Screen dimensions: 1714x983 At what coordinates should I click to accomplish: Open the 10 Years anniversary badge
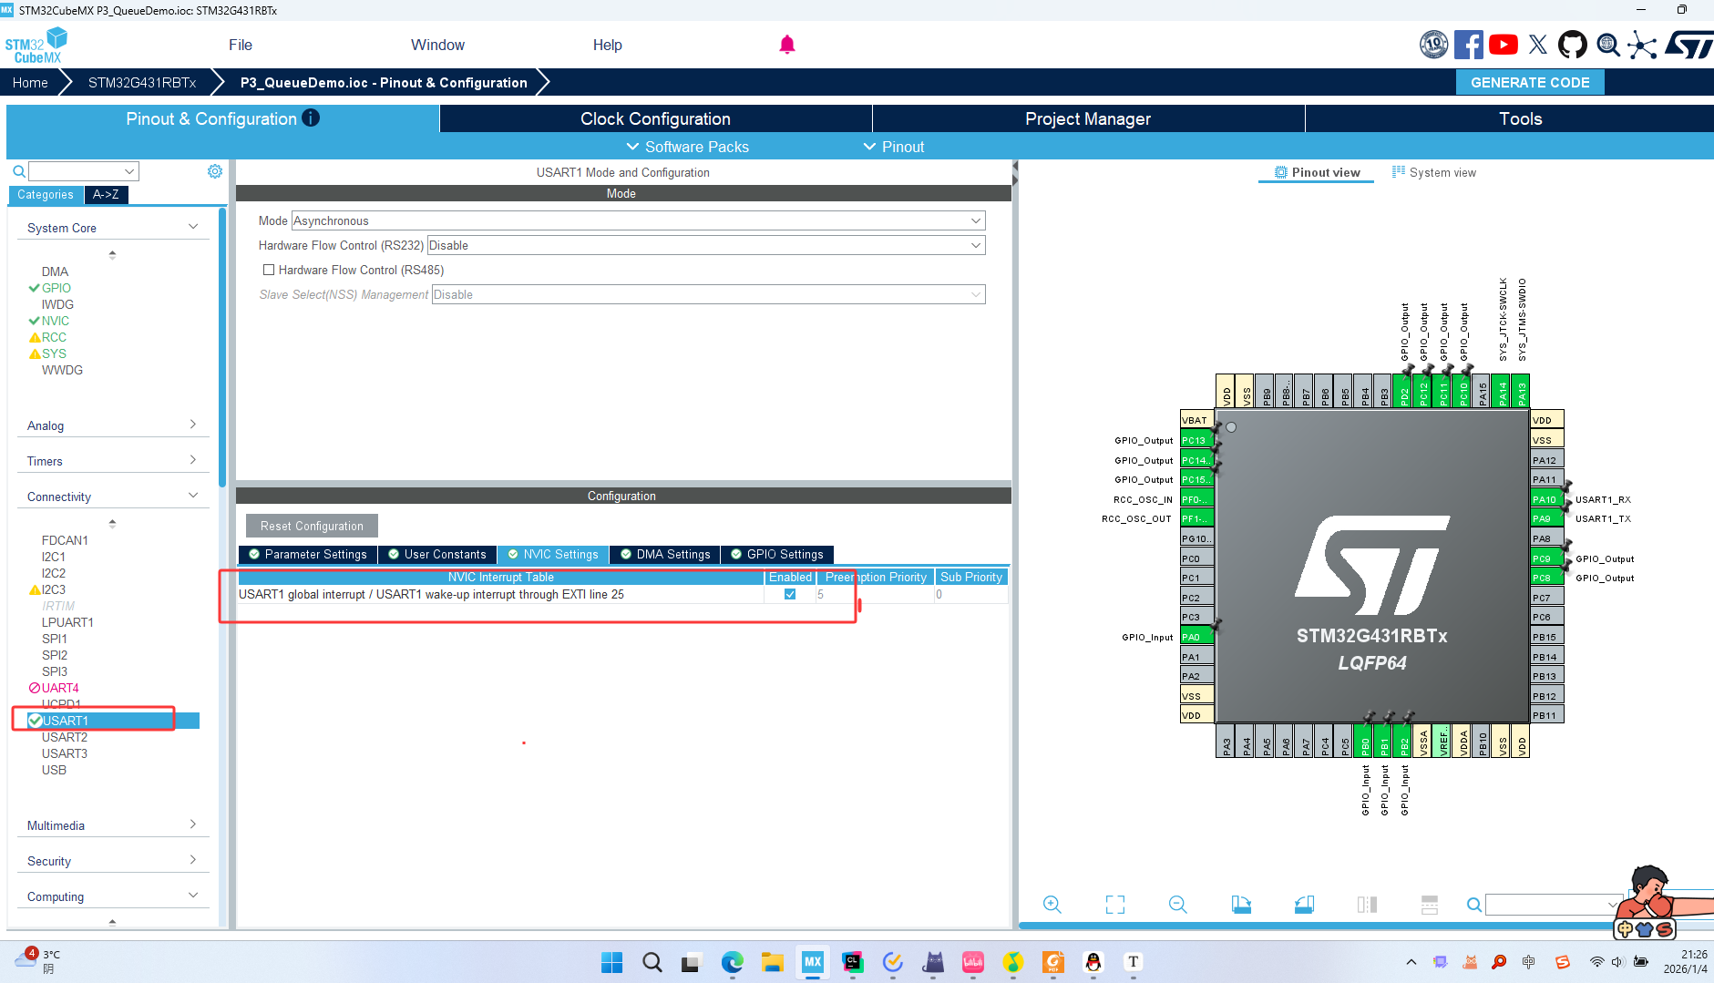click(x=1433, y=45)
